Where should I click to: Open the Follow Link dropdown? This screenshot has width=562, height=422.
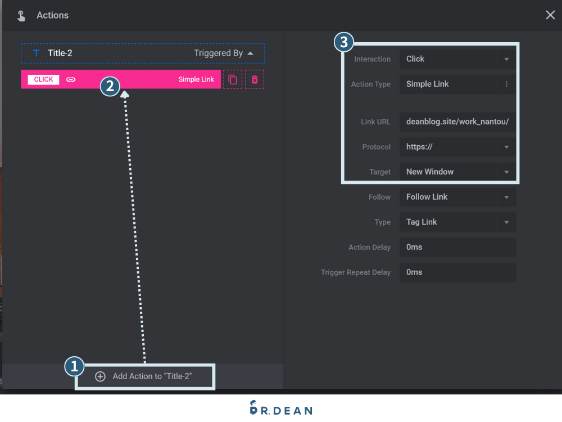[457, 197]
